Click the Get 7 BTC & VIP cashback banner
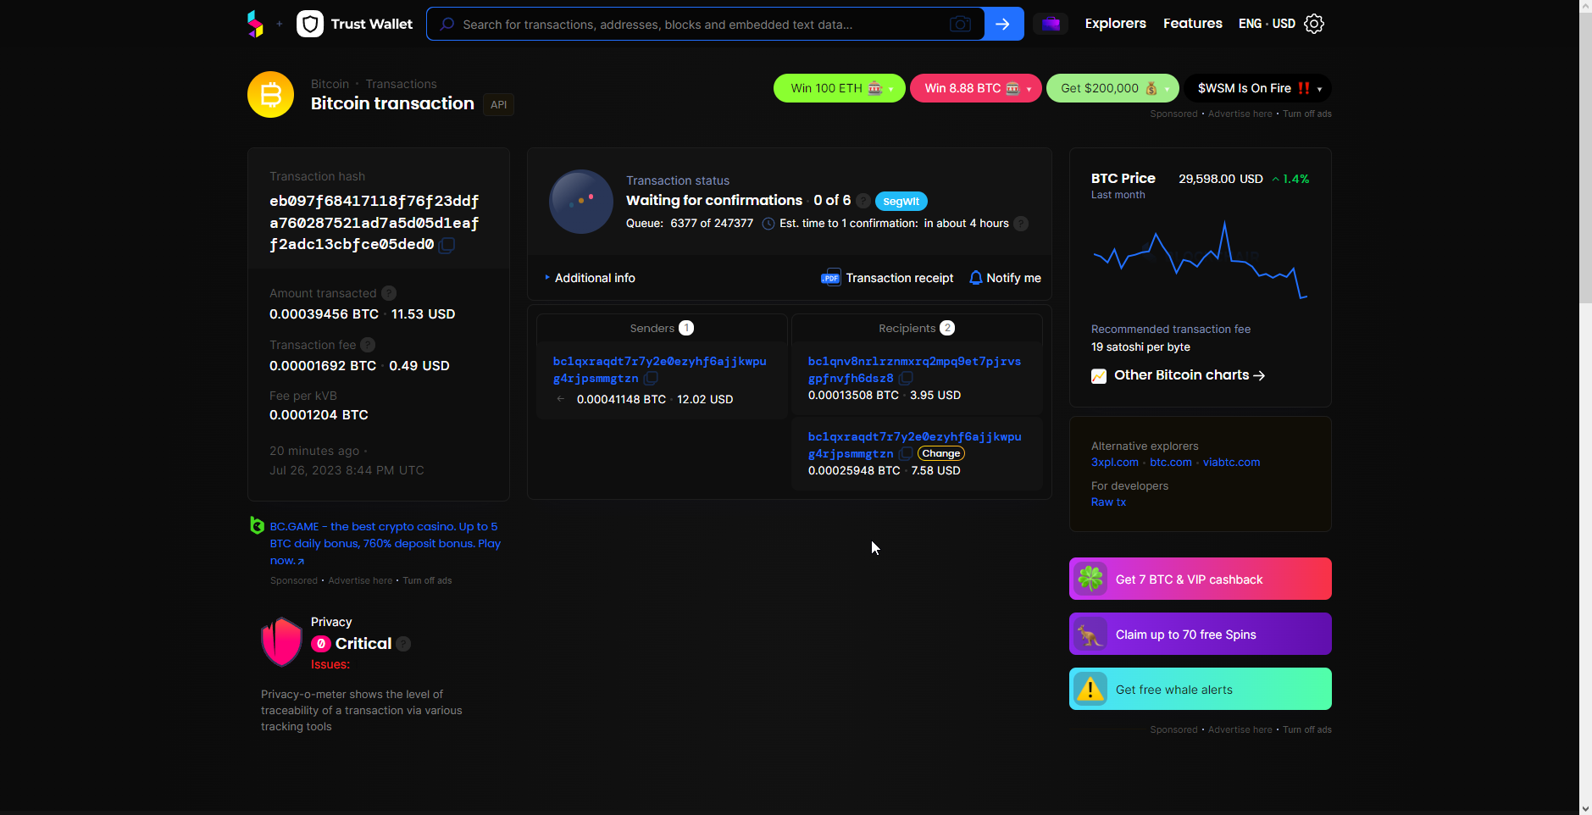This screenshot has height=815, width=1592. [1200, 579]
